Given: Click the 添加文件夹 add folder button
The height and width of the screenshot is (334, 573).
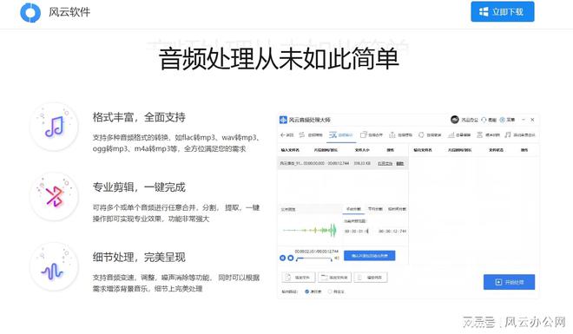Looking at the screenshot, I should pos(334,278).
